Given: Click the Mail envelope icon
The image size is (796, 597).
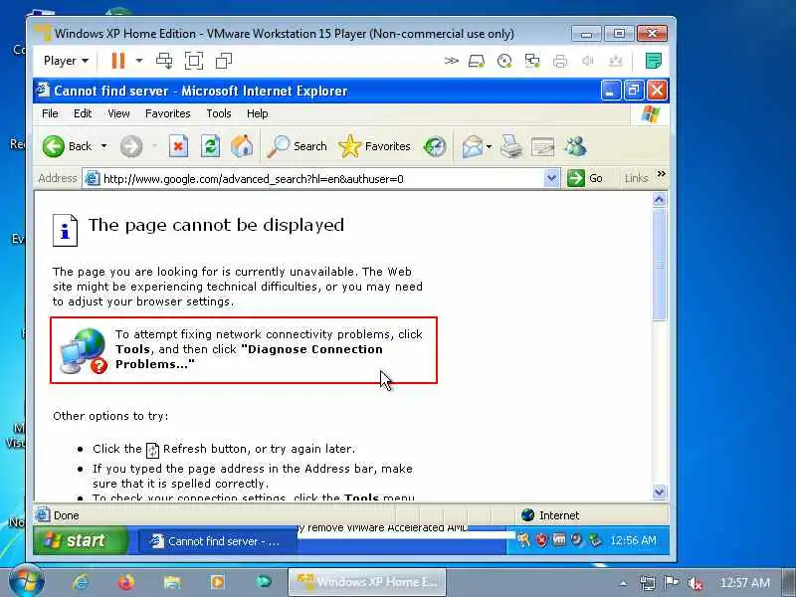Looking at the screenshot, I should 472,146.
